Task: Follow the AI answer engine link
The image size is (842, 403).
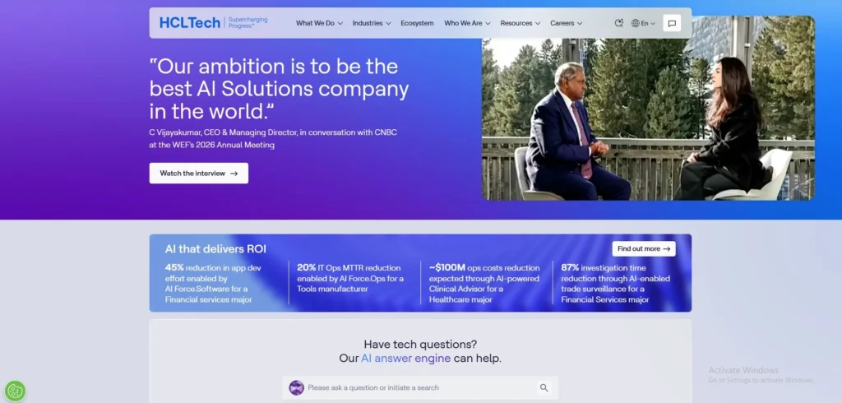Action: point(405,358)
